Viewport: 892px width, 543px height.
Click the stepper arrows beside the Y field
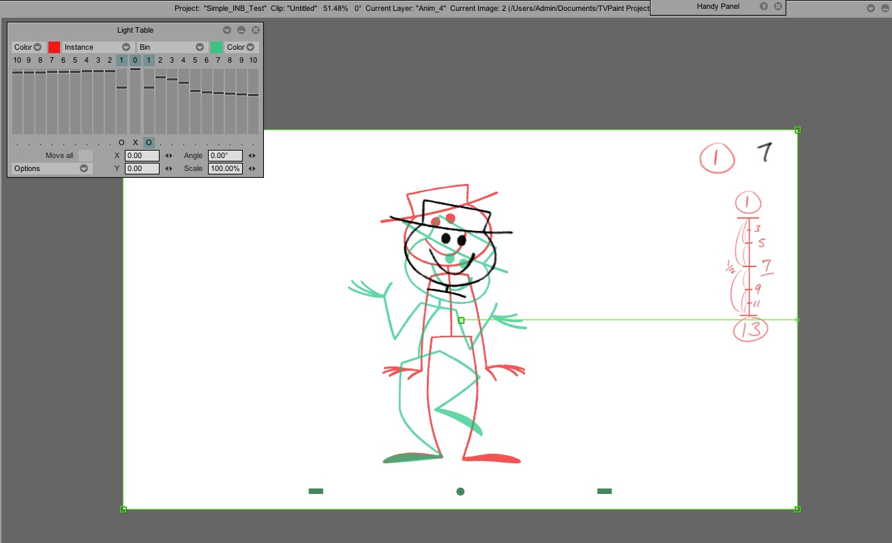168,168
